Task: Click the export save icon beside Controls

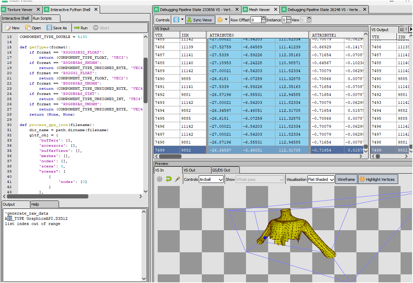Action: click(x=176, y=20)
